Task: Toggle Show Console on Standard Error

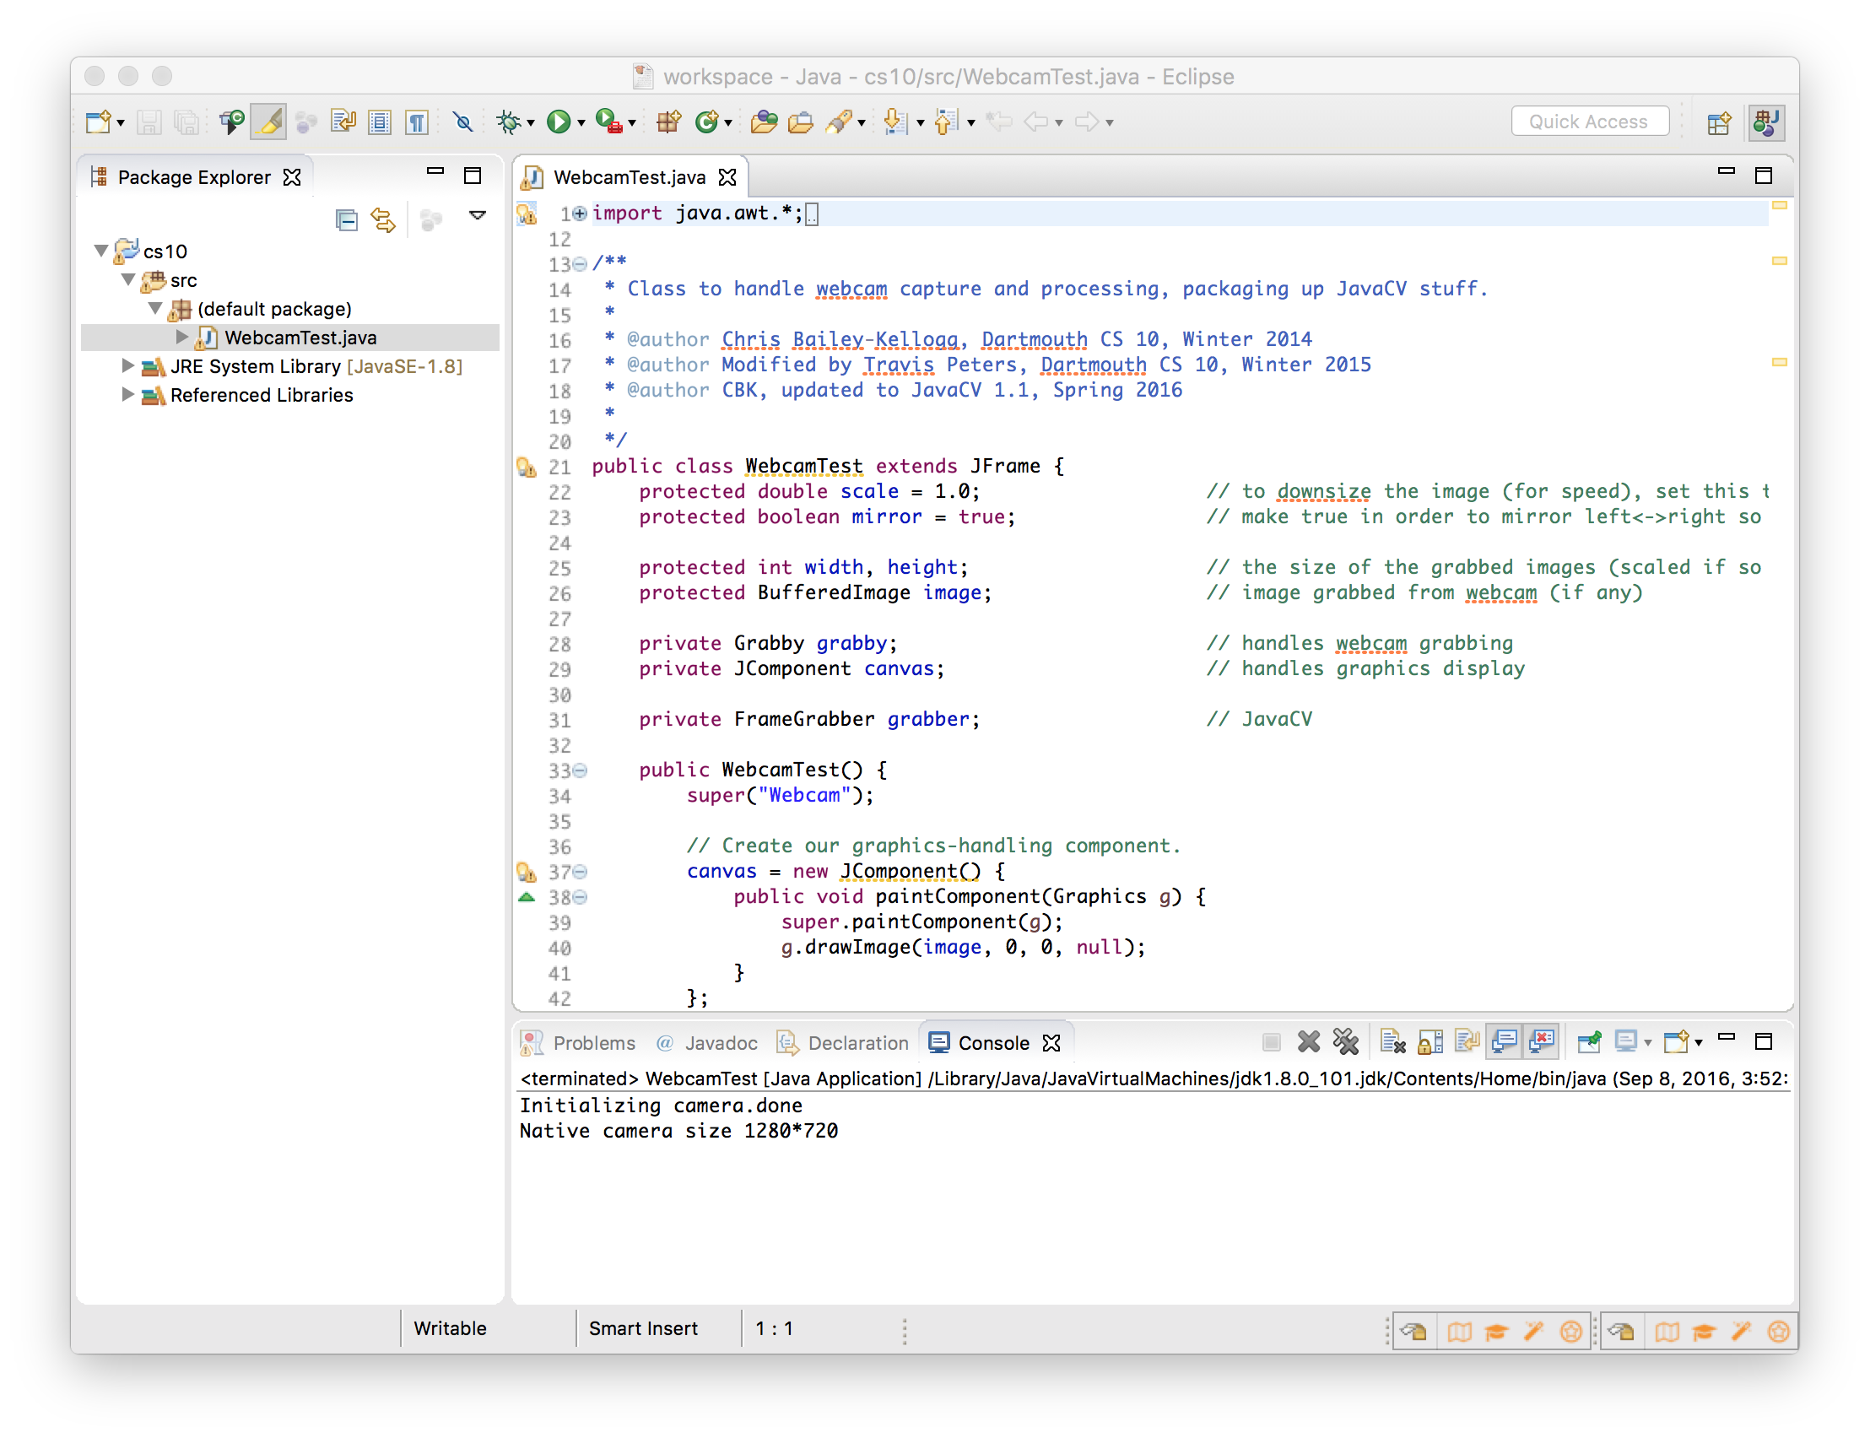Action: pos(1542,1041)
